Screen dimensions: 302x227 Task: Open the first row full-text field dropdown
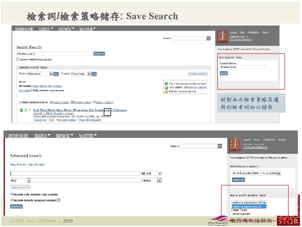coord(151,173)
